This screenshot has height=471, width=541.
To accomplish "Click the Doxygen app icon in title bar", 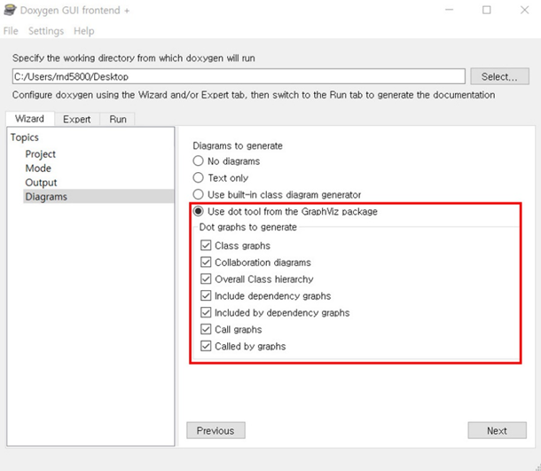I will 10,10.
